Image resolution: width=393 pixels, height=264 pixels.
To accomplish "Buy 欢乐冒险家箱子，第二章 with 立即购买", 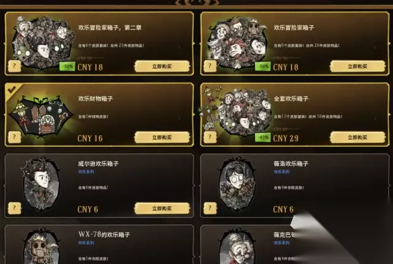I will pyautogui.click(x=162, y=66).
